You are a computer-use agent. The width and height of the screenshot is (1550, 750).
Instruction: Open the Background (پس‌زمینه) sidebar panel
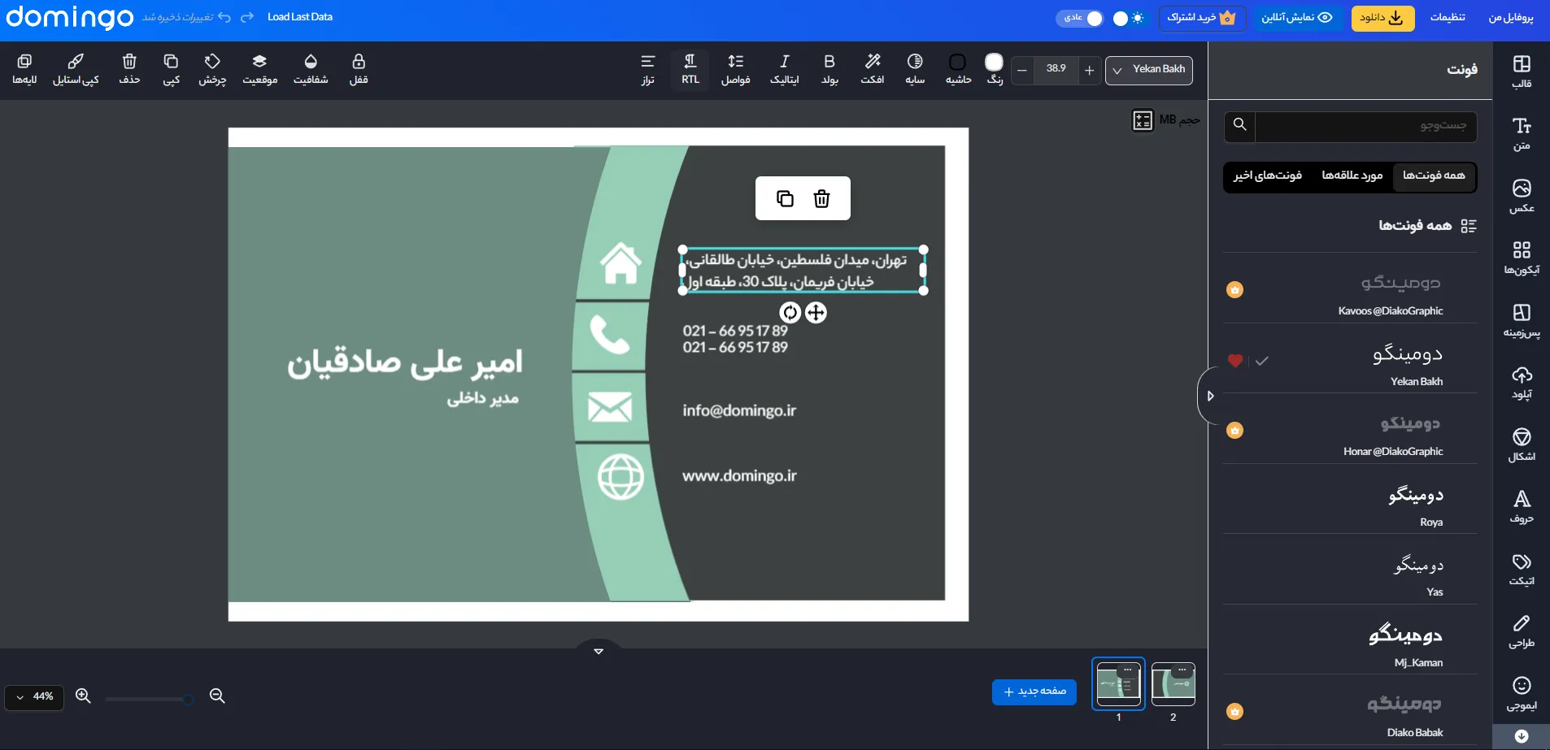click(x=1522, y=320)
